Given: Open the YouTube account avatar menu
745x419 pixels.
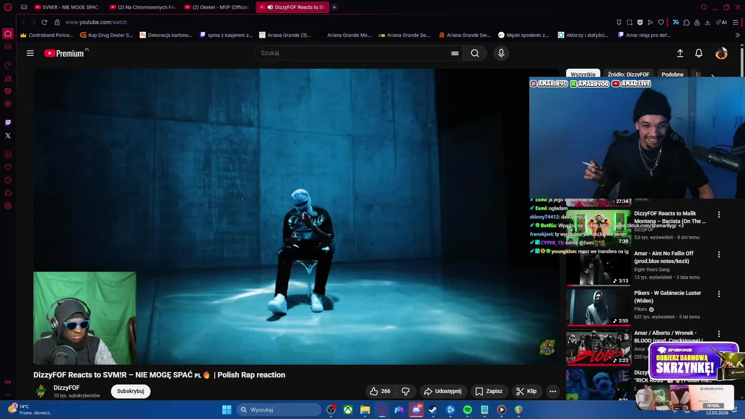Looking at the screenshot, I should click(721, 53).
